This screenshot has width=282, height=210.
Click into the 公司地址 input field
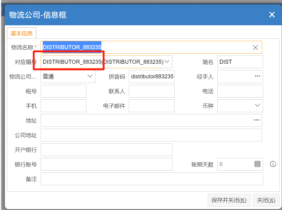tap(151, 135)
